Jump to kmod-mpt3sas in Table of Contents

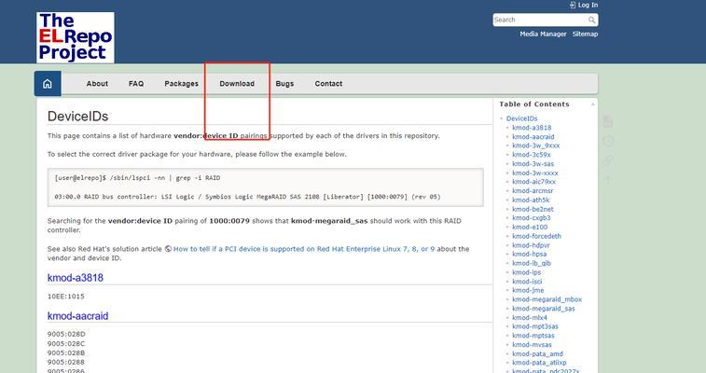[535, 326]
